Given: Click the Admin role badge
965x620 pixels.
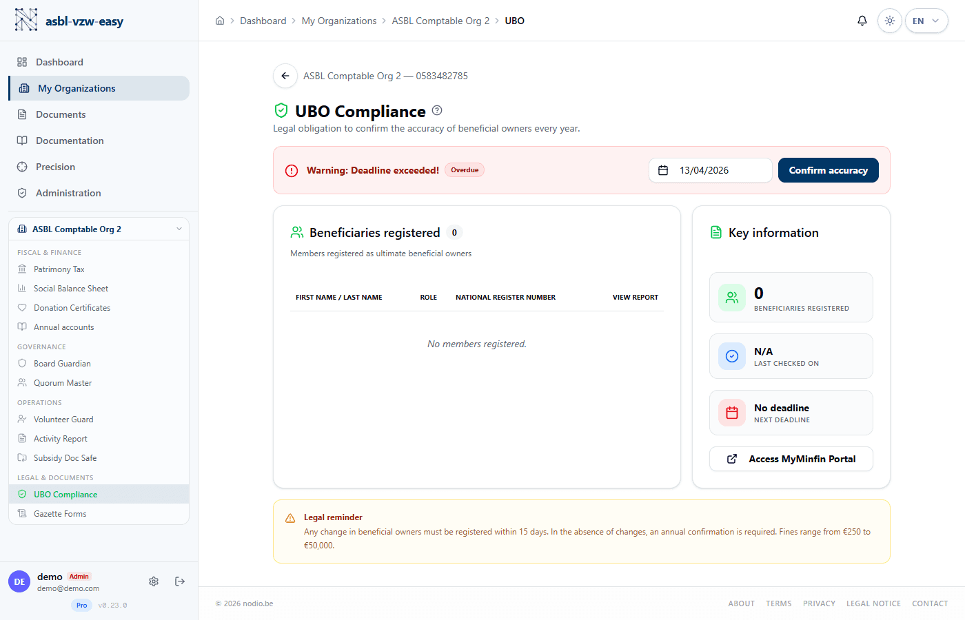Looking at the screenshot, I should 79,577.
